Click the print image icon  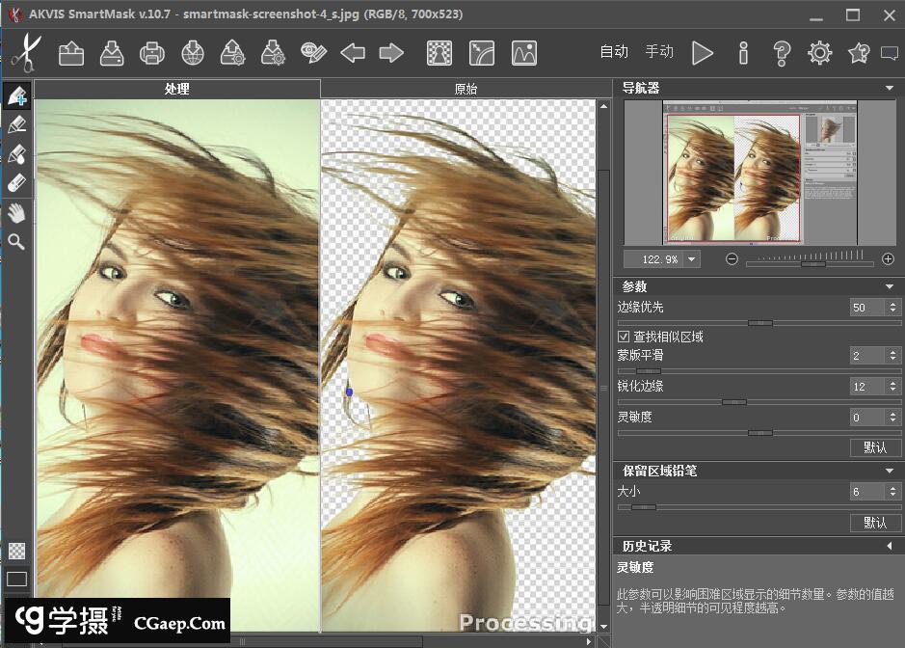tap(151, 53)
